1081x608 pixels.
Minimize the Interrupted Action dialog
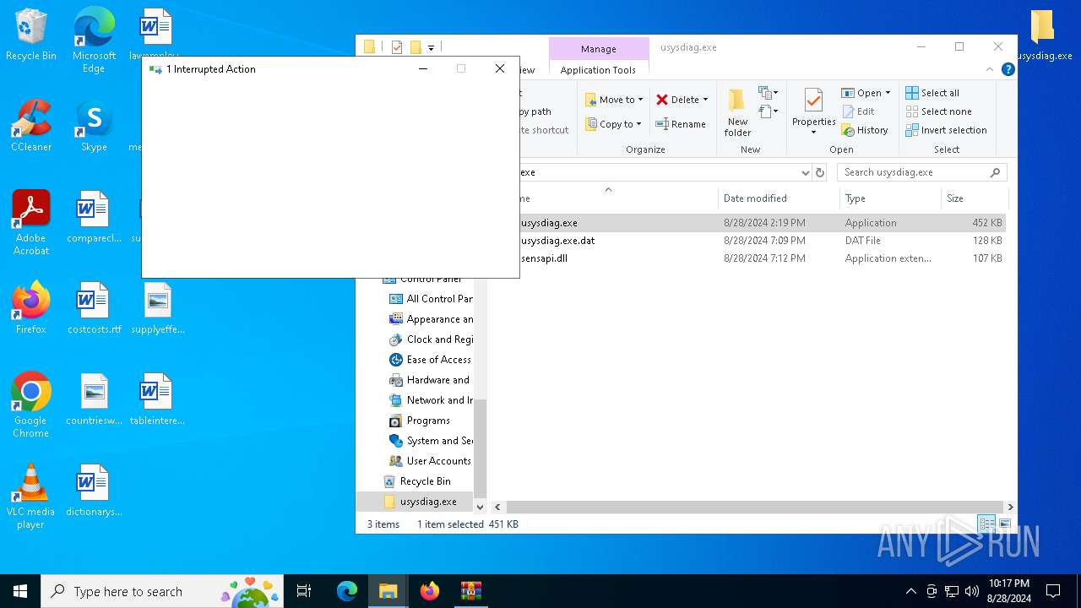pos(424,69)
